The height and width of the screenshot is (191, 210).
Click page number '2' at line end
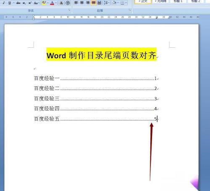[155, 88]
